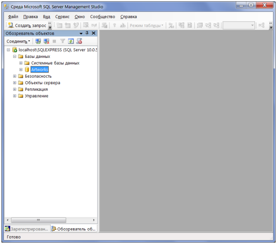
Task: Collapse the Базы данных node
Action: click(15, 57)
